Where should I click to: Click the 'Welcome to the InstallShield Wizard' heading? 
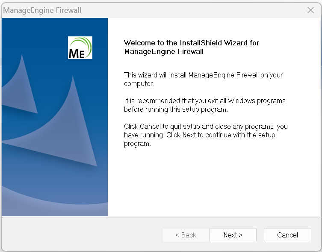tap(192, 47)
